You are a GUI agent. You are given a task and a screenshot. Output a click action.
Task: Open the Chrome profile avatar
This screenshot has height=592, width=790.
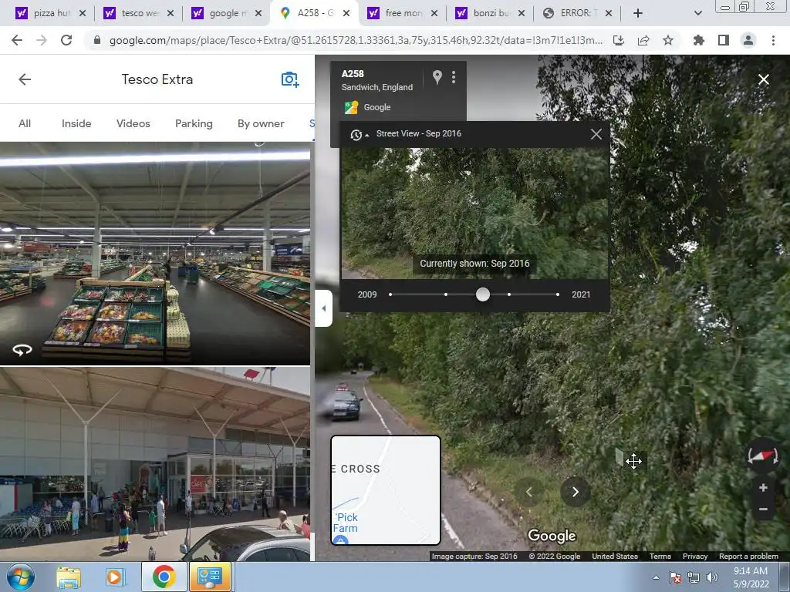pyautogui.click(x=748, y=40)
